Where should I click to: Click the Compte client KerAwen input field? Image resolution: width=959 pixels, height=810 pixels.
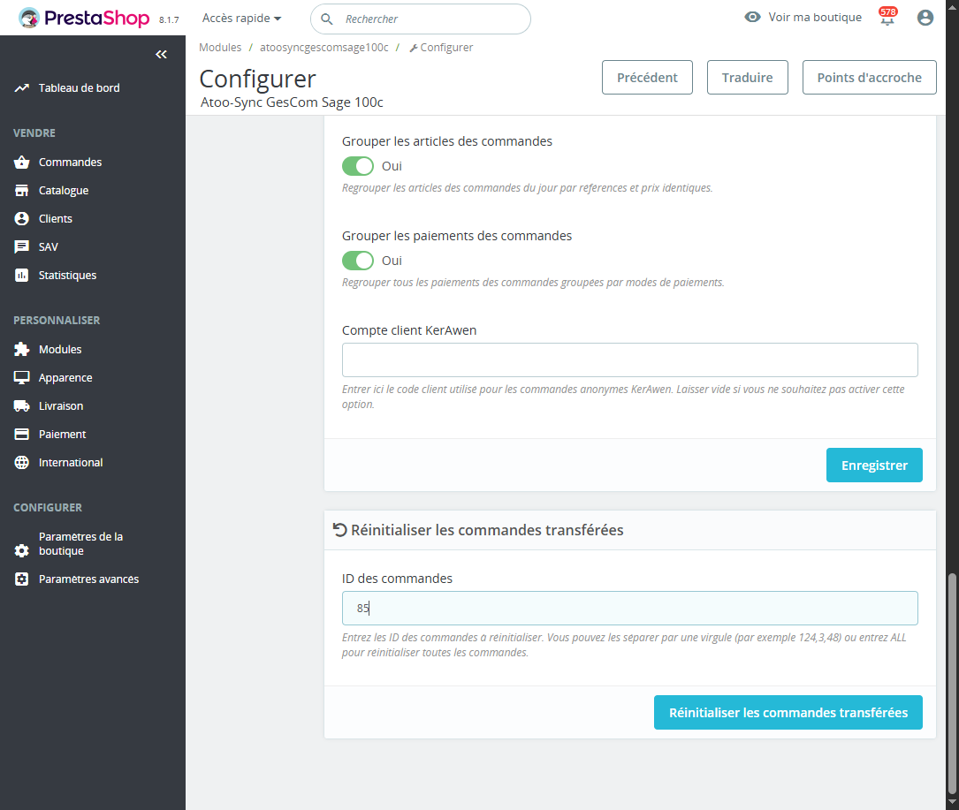[629, 360]
